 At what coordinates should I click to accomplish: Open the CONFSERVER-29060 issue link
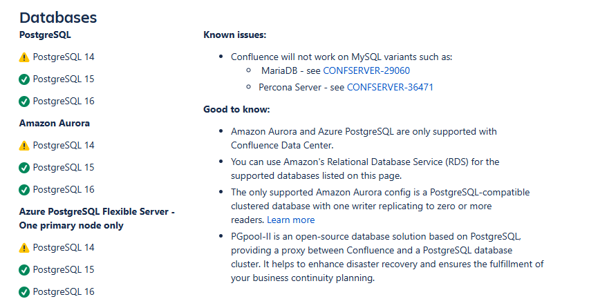(x=366, y=70)
